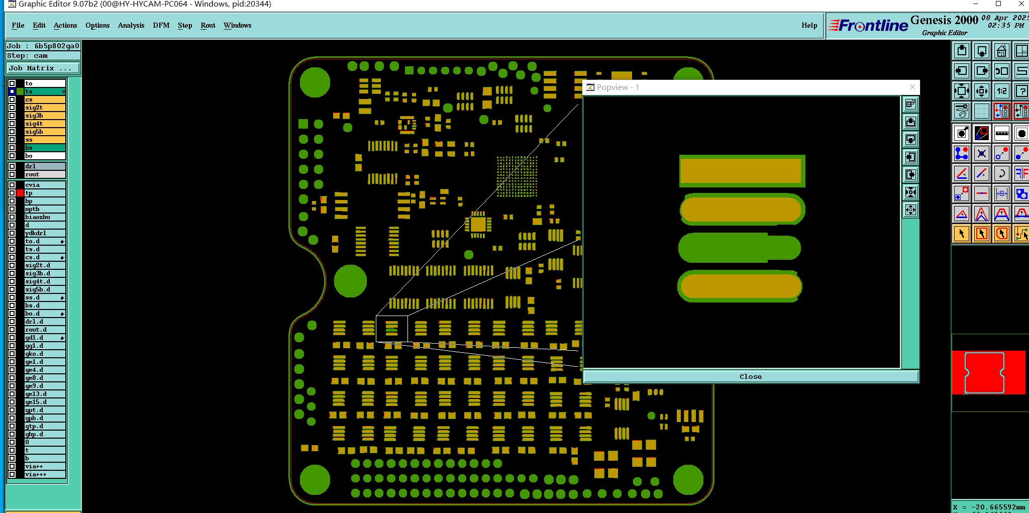This screenshot has width=1029, height=513.
Task: Click the pan down icon in main toolbar
Action: (x=981, y=51)
